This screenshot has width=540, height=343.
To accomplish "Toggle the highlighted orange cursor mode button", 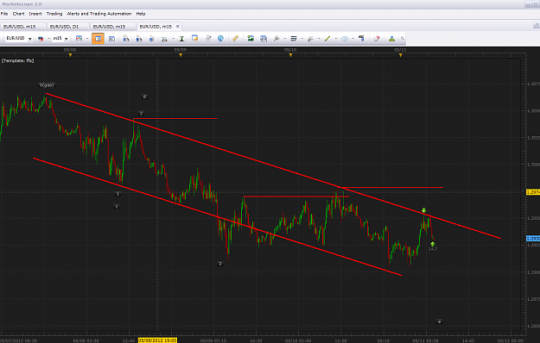I will pyautogui.click(x=98, y=39).
